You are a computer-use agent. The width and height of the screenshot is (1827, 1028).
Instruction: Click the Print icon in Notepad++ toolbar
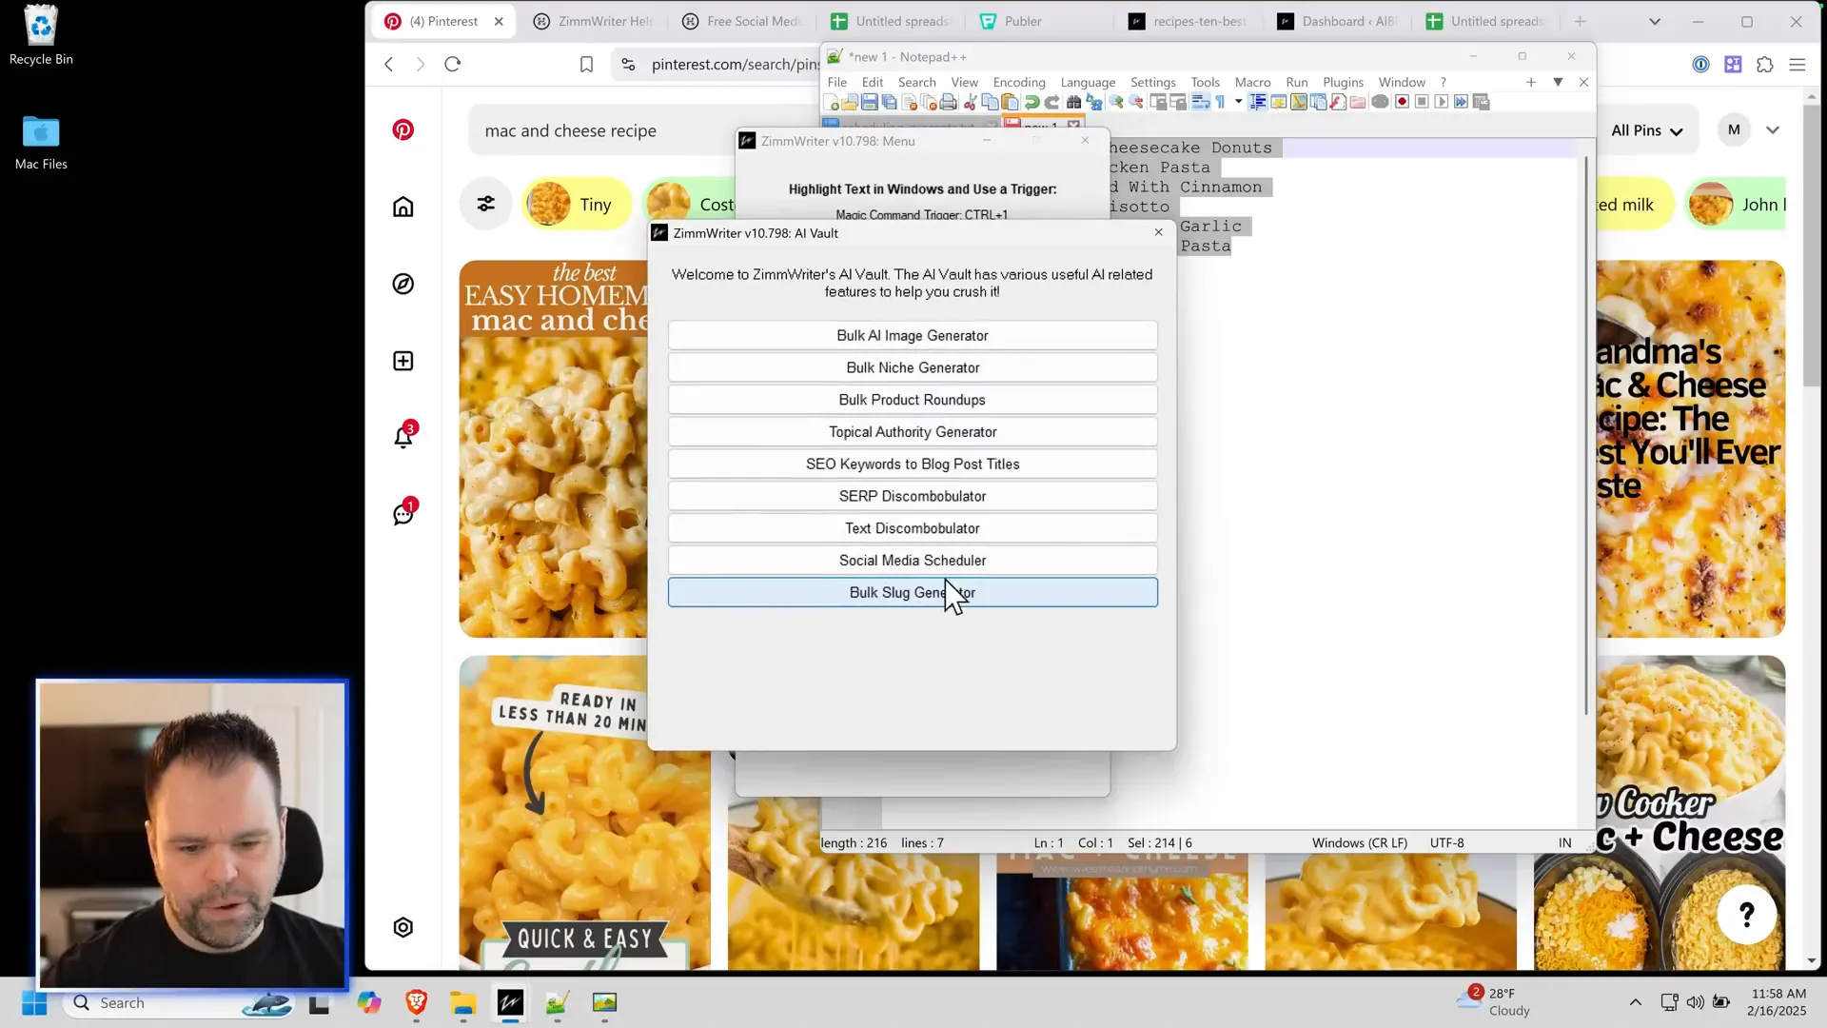[x=948, y=102]
